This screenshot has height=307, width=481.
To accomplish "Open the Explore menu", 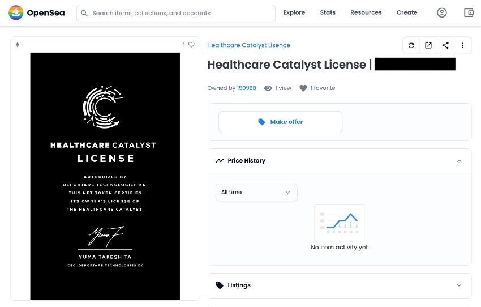I will pyautogui.click(x=294, y=12).
